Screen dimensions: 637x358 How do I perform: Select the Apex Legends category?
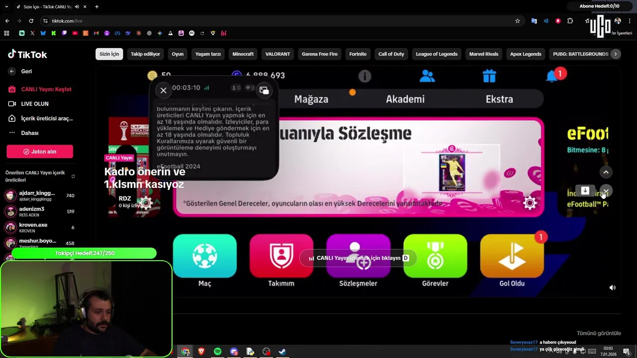526,54
